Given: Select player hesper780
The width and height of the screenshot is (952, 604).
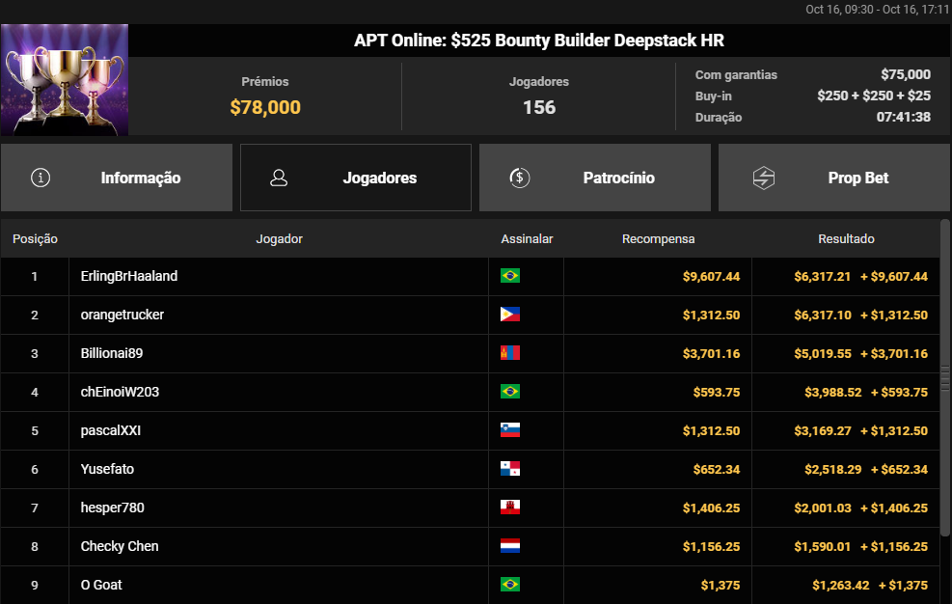Looking at the screenshot, I should click(x=112, y=508).
